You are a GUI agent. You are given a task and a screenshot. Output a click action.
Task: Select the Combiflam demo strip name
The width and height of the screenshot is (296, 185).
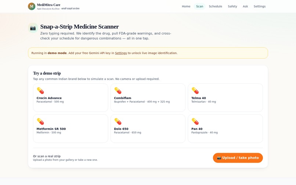(x=123, y=98)
